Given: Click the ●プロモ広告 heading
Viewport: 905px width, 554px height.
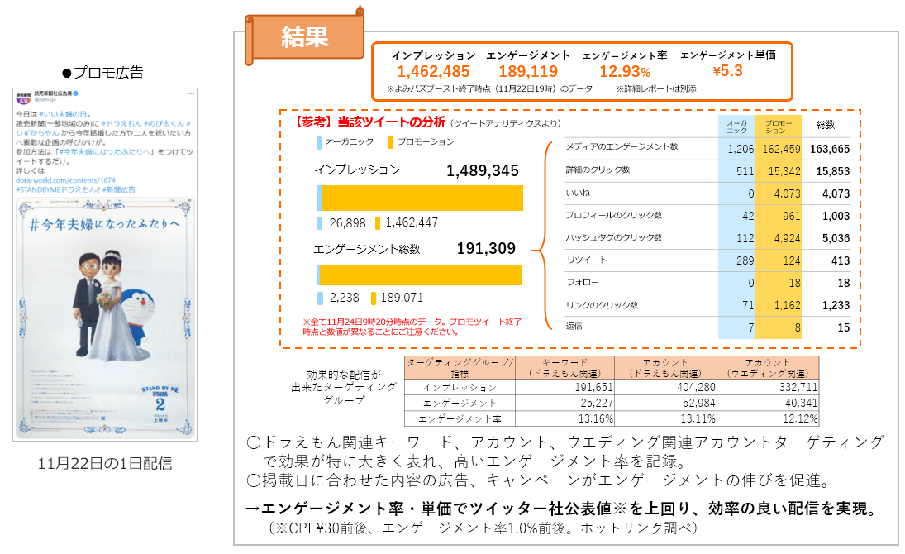Looking at the screenshot, I should pos(102,73).
